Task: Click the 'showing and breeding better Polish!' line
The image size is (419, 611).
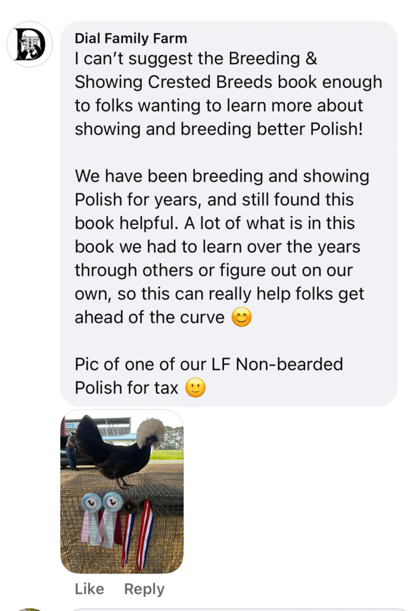Action: [219, 129]
